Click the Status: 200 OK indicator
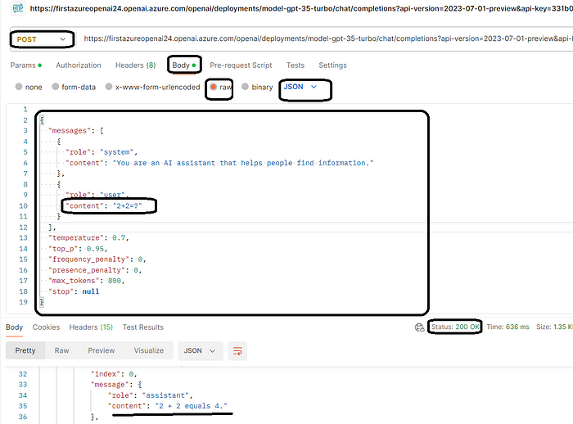Screen dimensions: 573x424 (x=455, y=327)
